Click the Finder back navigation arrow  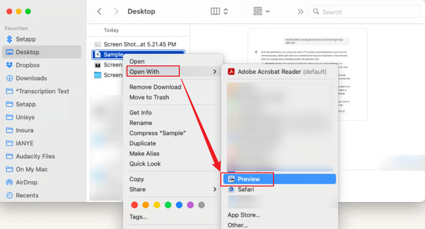(x=100, y=11)
